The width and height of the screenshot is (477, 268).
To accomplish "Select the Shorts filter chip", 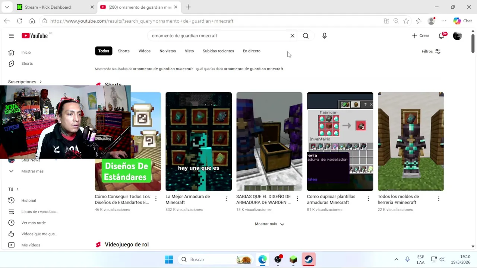I will [124, 51].
